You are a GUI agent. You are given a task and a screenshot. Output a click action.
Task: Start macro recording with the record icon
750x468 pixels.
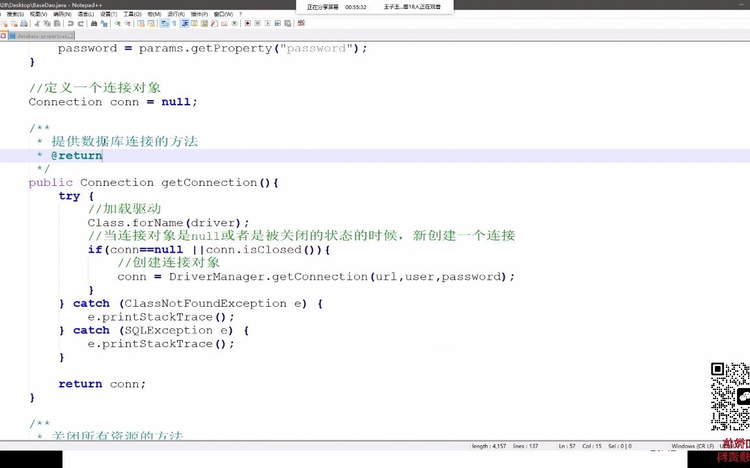pos(247,23)
